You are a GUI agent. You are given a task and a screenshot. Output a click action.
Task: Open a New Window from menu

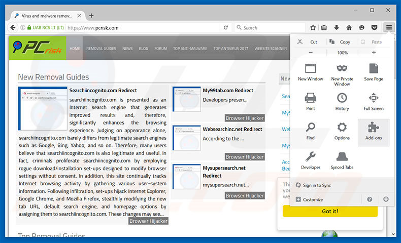(x=311, y=72)
